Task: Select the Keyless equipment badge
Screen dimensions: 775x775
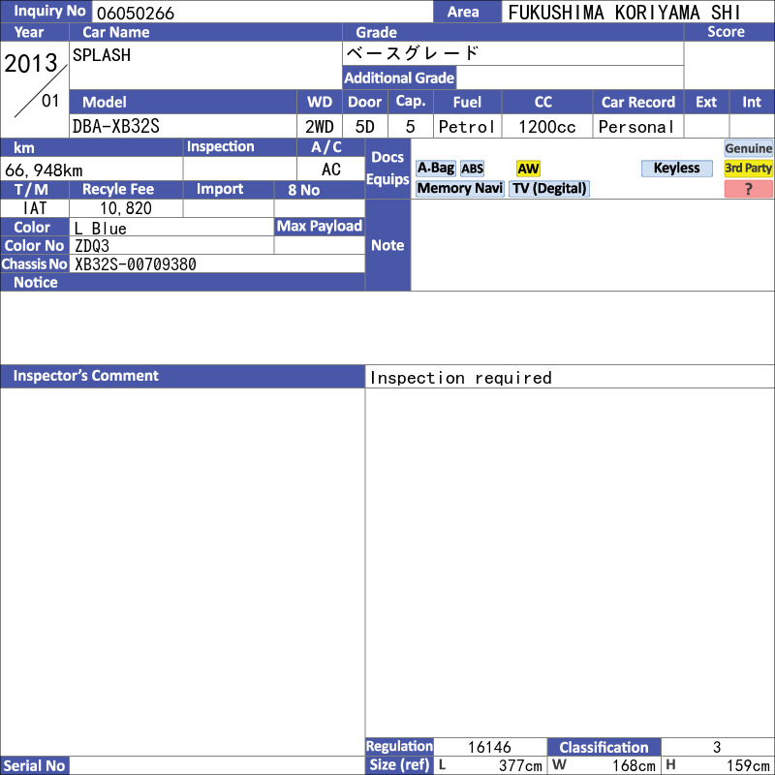Action: [x=676, y=168]
